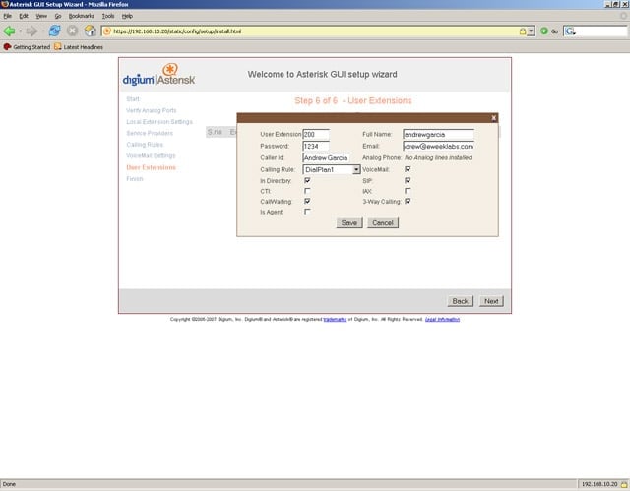Click the padlock icon in address bar
This screenshot has height=491, width=630.
coord(523,31)
